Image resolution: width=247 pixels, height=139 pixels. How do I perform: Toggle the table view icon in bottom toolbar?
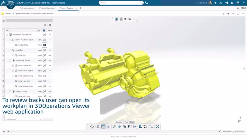tap(103, 127)
